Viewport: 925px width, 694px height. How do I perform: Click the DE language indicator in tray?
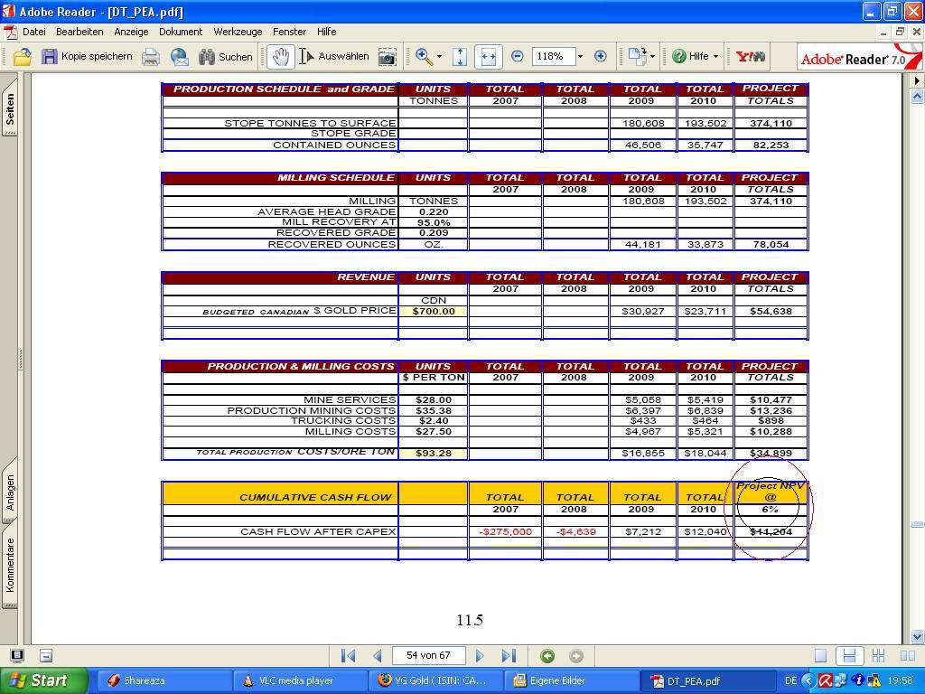pyautogui.click(x=790, y=681)
